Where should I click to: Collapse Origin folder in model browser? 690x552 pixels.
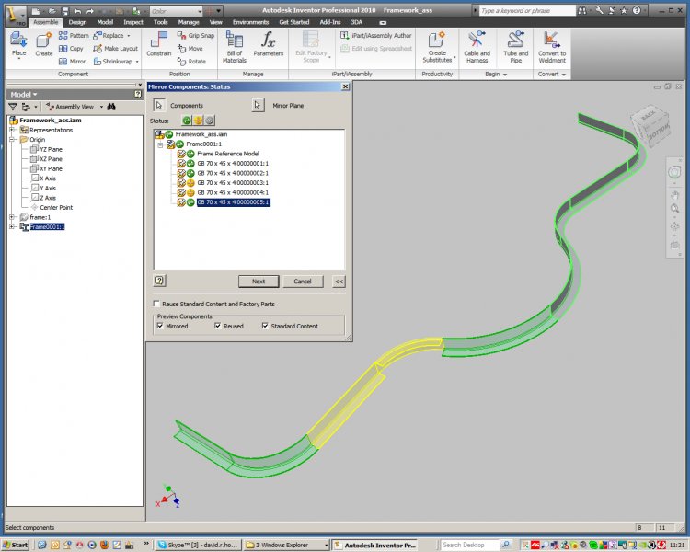pos(12,140)
